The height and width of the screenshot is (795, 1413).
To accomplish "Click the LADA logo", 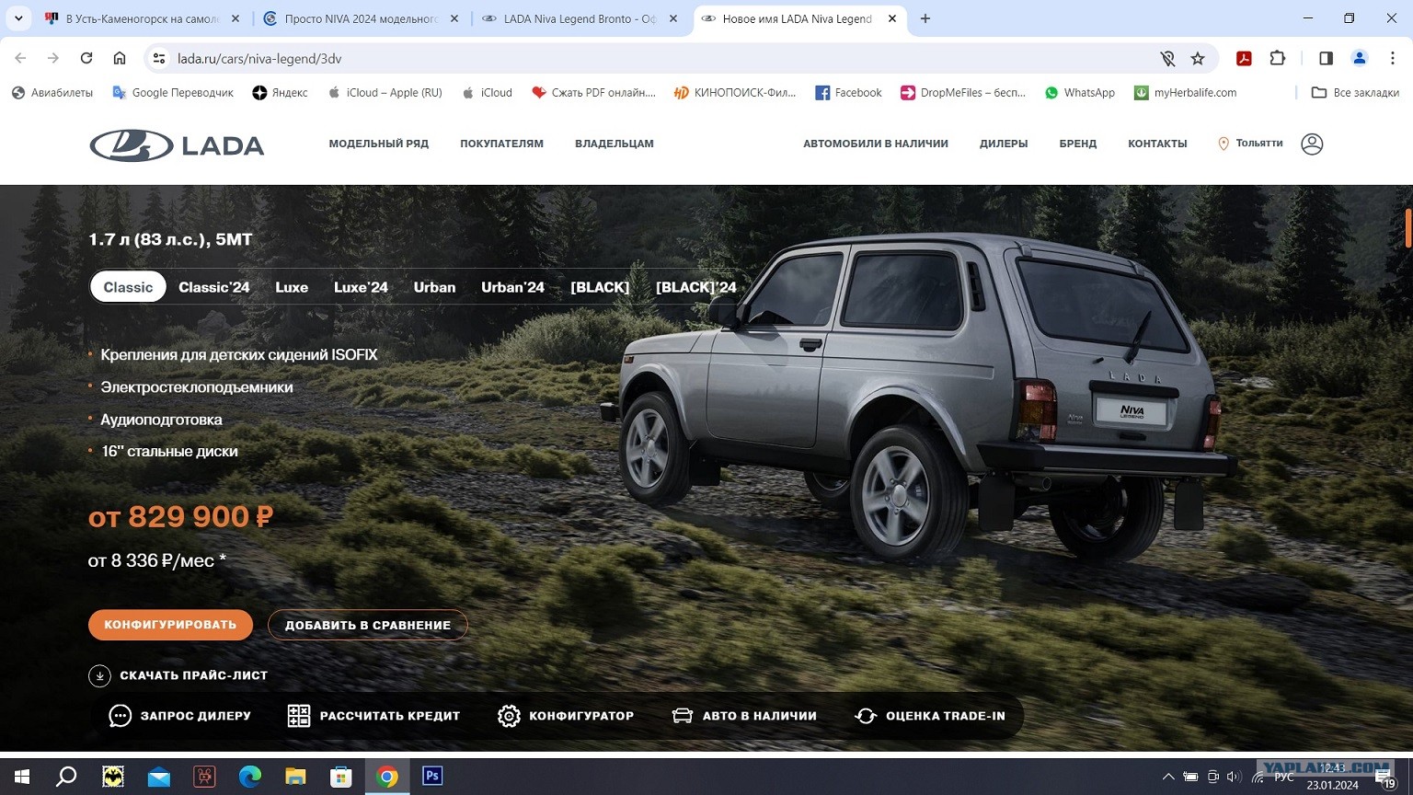I will [177, 145].
